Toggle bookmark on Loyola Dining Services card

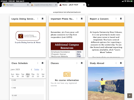pos(42,19)
